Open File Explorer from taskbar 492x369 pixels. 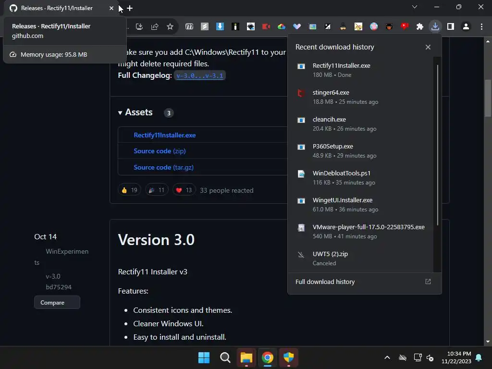click(x=246, y=357)
